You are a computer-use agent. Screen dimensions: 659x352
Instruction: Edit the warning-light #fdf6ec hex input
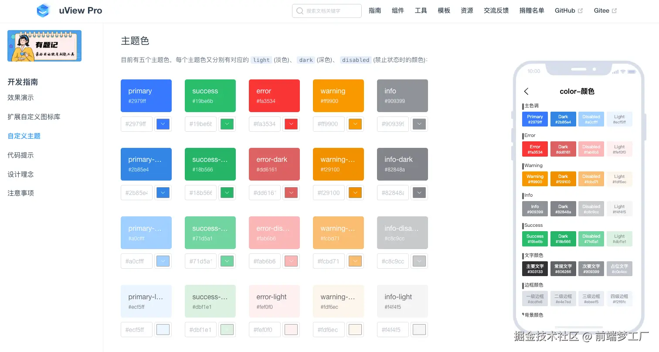click(x=329, y=330)
